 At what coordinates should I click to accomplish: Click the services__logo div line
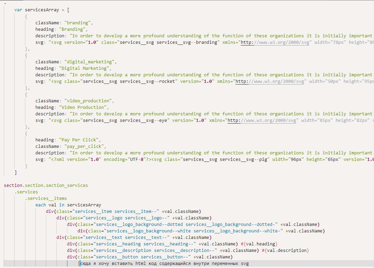[134, 218]
